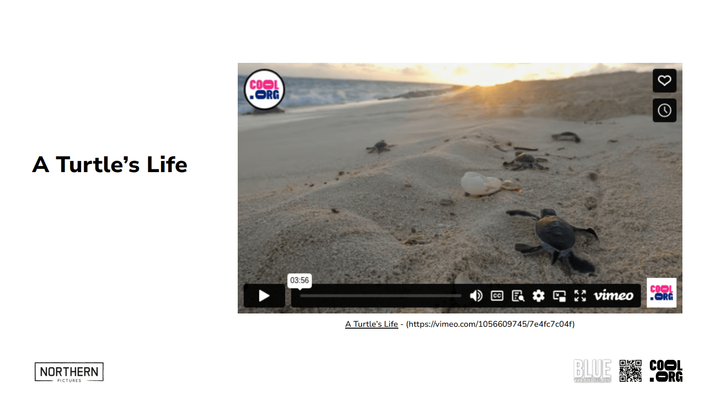Add video to Watch Later clock icon

(x=665, y=110)
